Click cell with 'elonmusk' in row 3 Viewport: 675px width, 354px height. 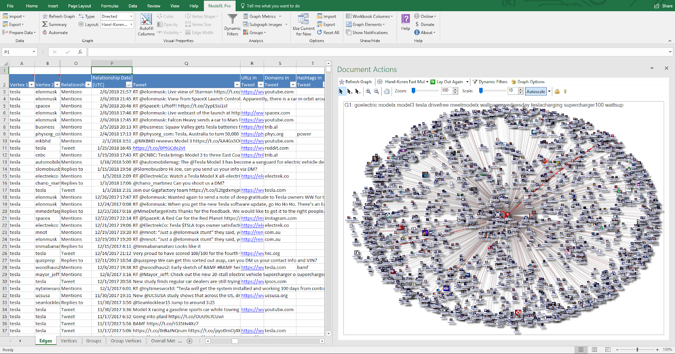click(x=47, y=92)
